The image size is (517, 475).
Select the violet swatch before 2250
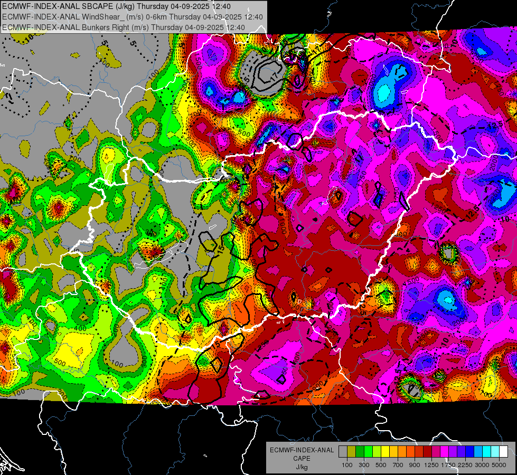[461, 452]
